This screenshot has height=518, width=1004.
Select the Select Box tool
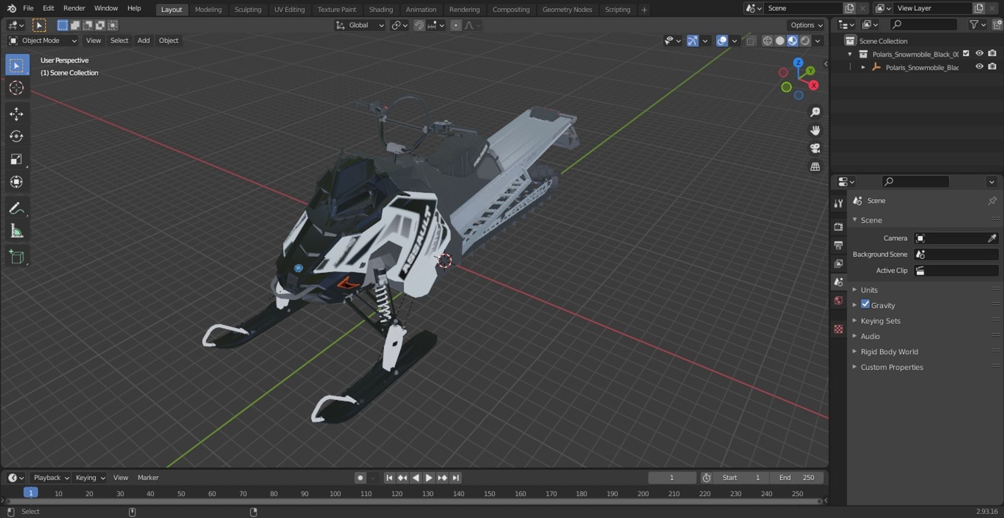(x=17, y=65)
